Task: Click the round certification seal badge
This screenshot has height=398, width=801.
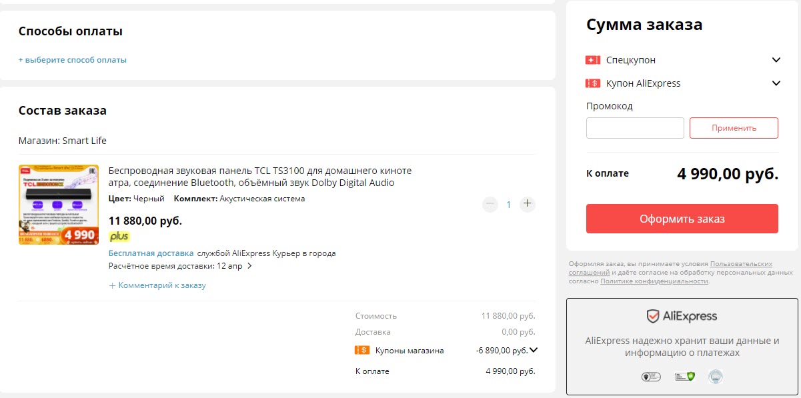Action: click(716, 376)
